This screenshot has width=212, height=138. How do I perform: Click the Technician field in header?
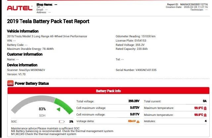click(x=199, y=10)
